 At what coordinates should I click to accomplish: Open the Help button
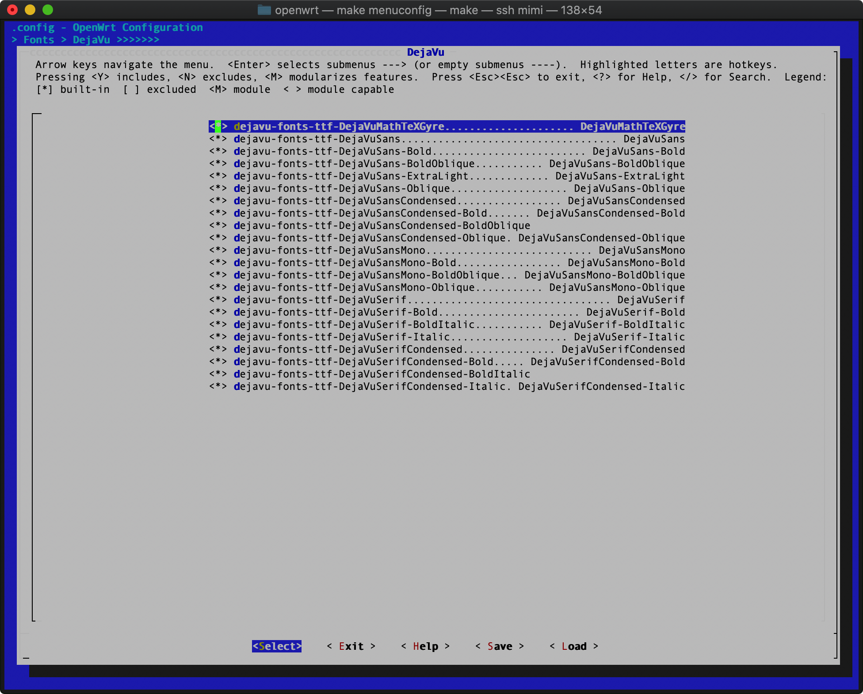(x=425, y=646)
